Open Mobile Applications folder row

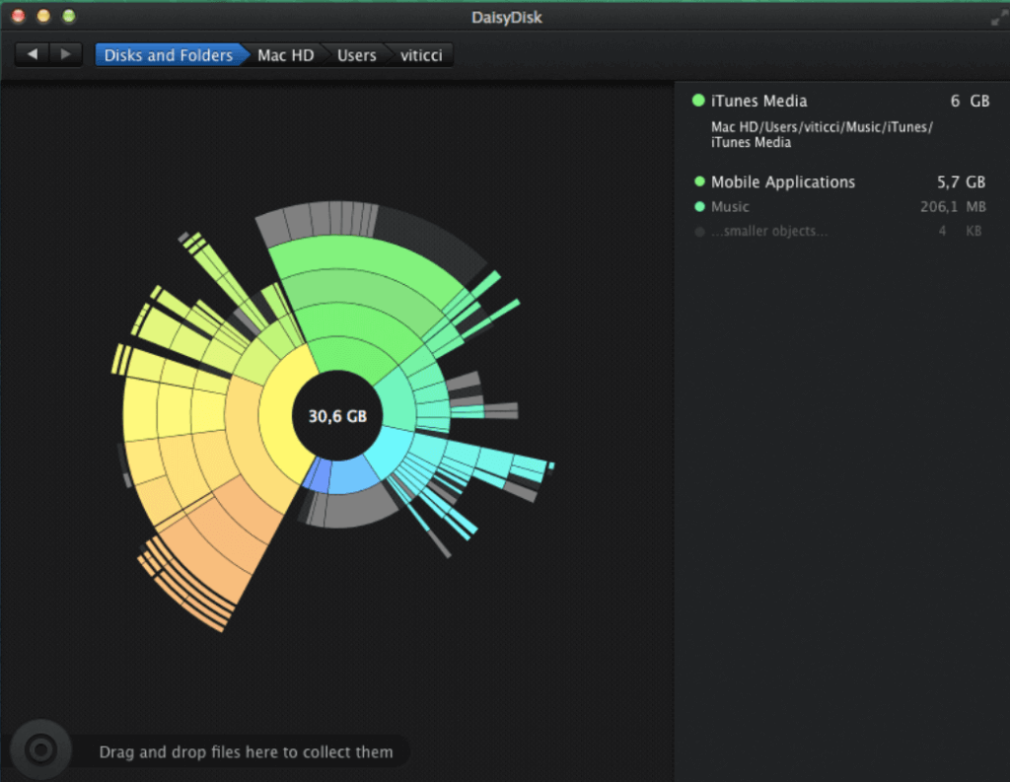coord(840,182)
